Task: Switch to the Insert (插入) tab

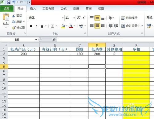Action: tap(33, 9)
